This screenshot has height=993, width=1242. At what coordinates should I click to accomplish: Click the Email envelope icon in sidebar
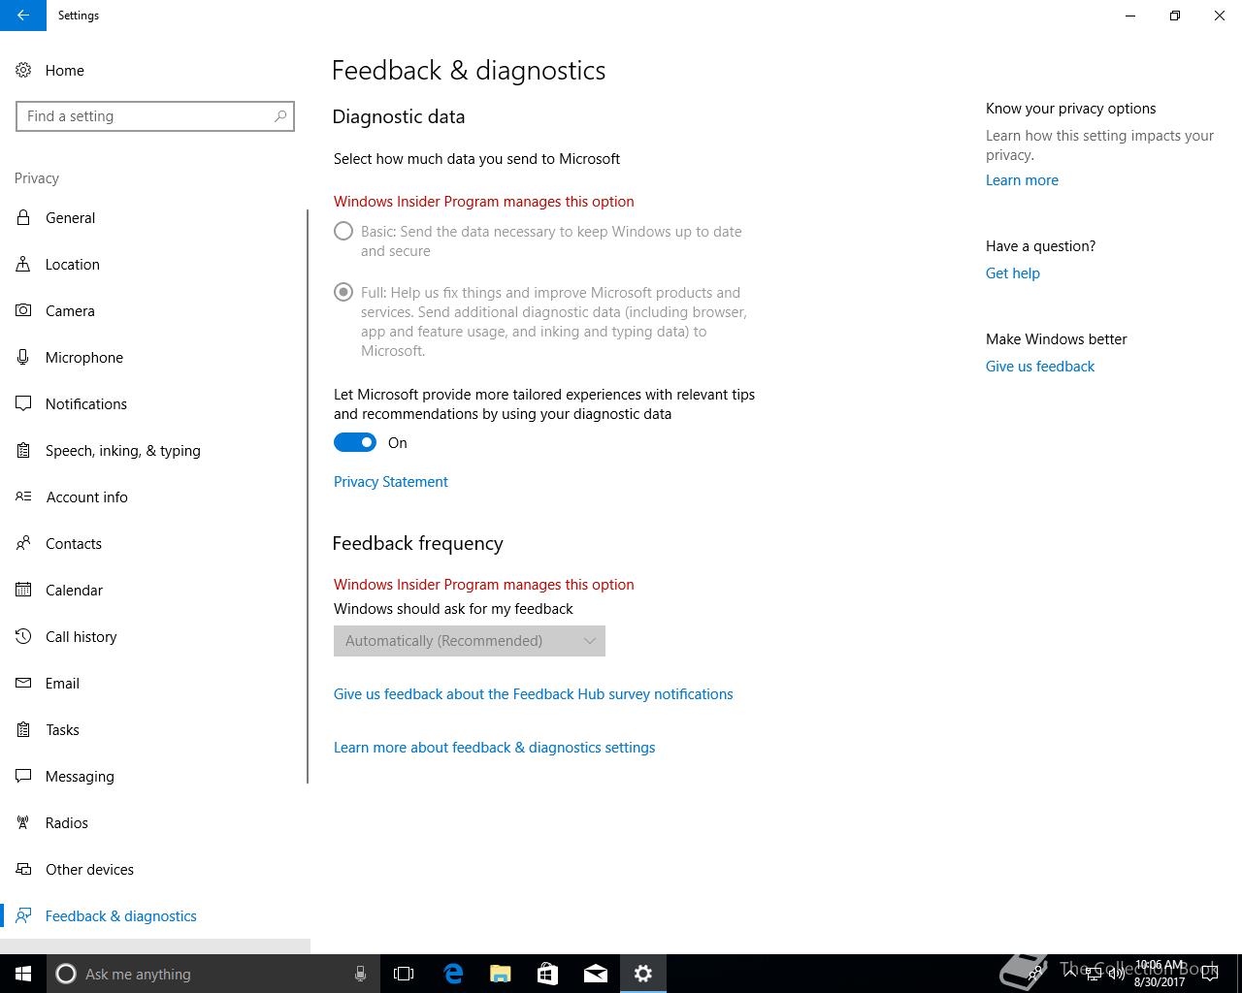pyautogui.click(x=23, y=683)
